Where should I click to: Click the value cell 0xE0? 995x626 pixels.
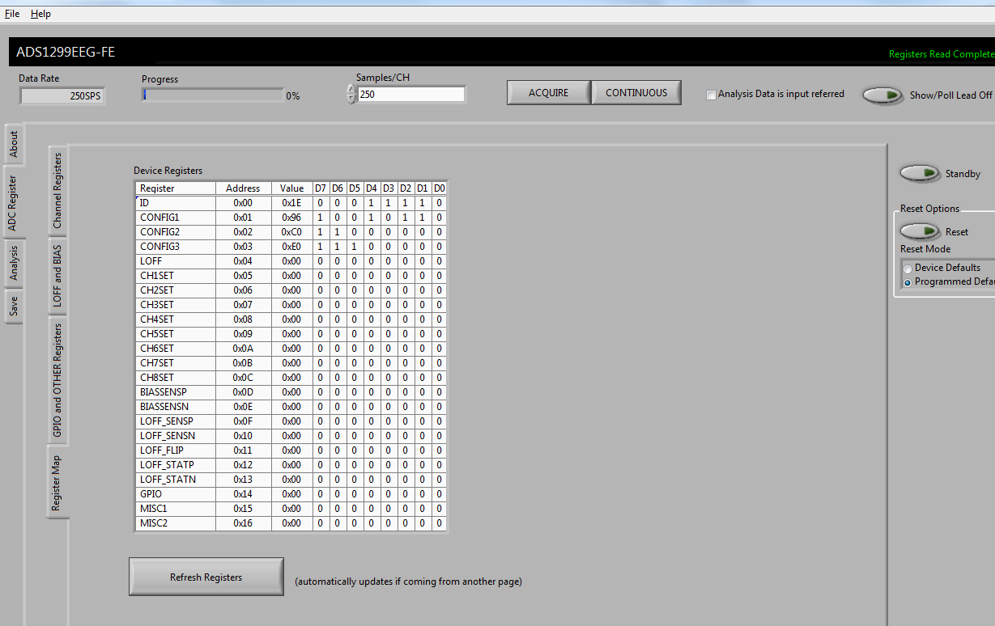click(291, 247)
